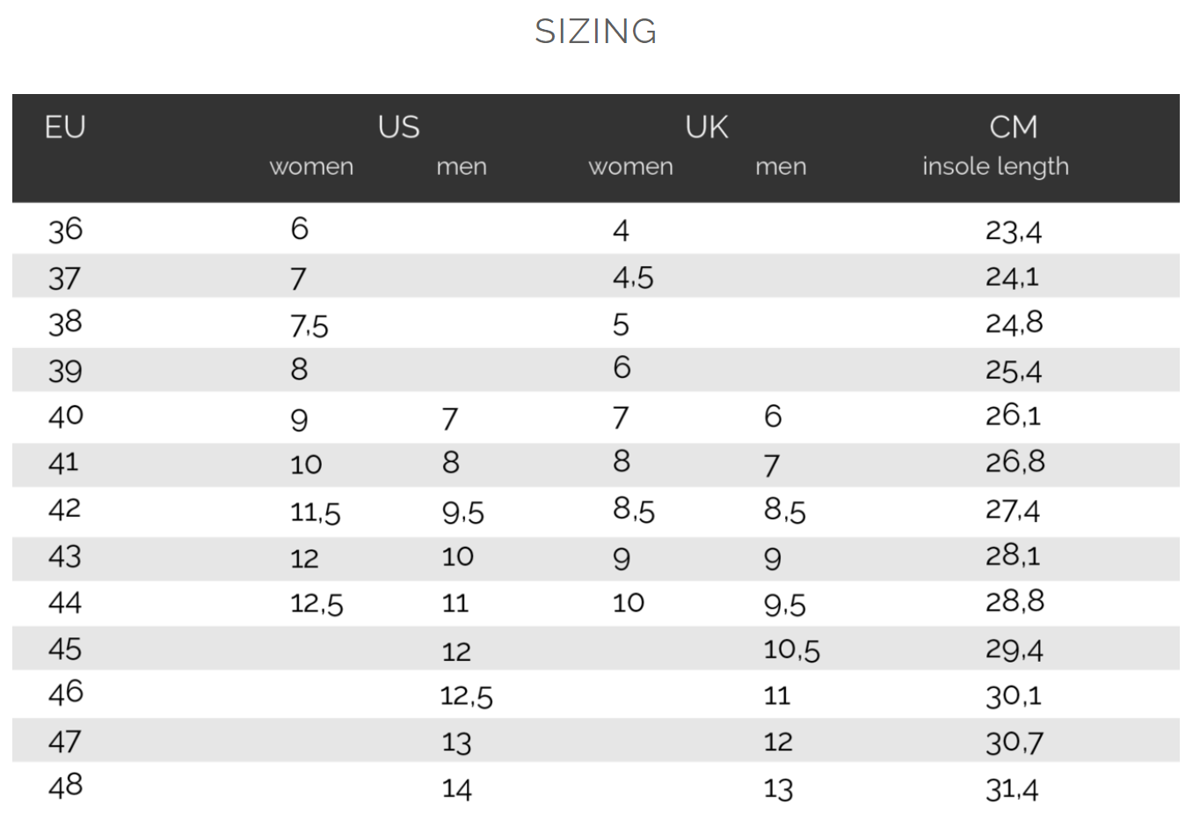Screen dimensions: 1200x827
Task: Click US men size 14
Action: pyautogui.click(x=456, y=789)
